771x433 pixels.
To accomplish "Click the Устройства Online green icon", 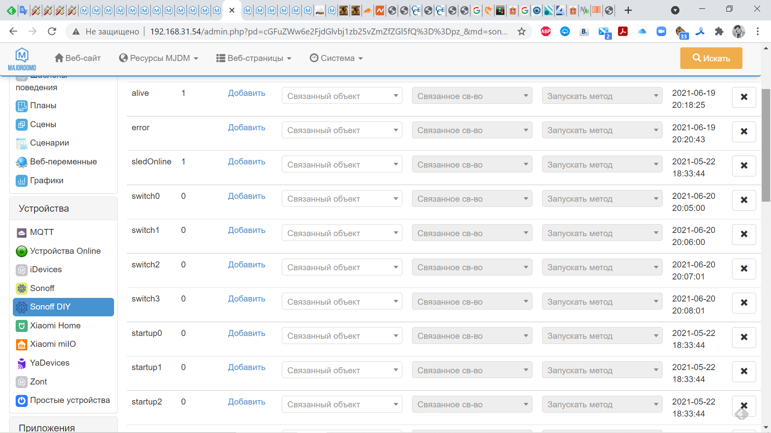I will click(x=22, y=251).
